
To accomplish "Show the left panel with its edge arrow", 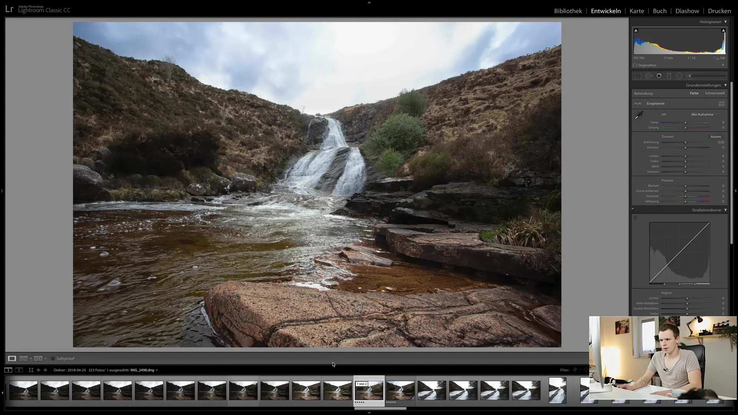I will (2, 191).
